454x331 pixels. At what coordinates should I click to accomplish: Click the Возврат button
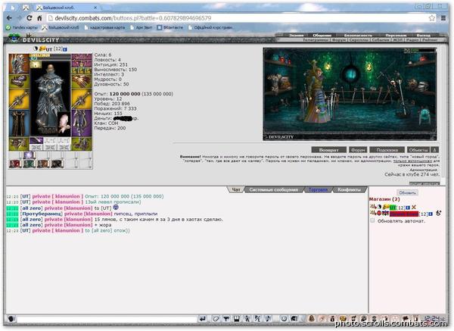(x=328, y=150)
